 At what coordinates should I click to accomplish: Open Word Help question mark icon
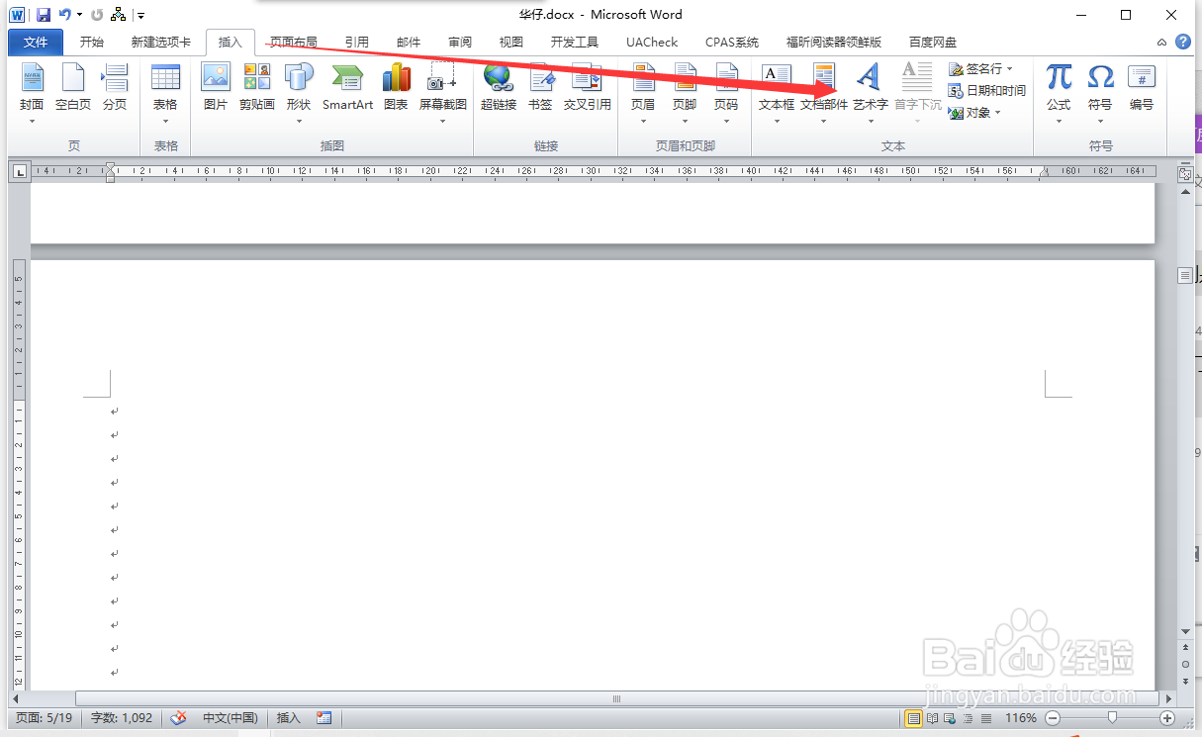click(x=1182, y=43)
